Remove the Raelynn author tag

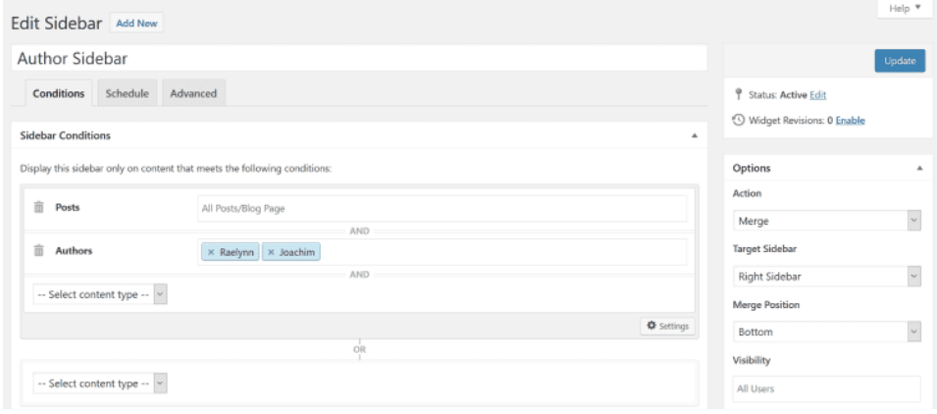pyautogui.click(x=211, y=253)
